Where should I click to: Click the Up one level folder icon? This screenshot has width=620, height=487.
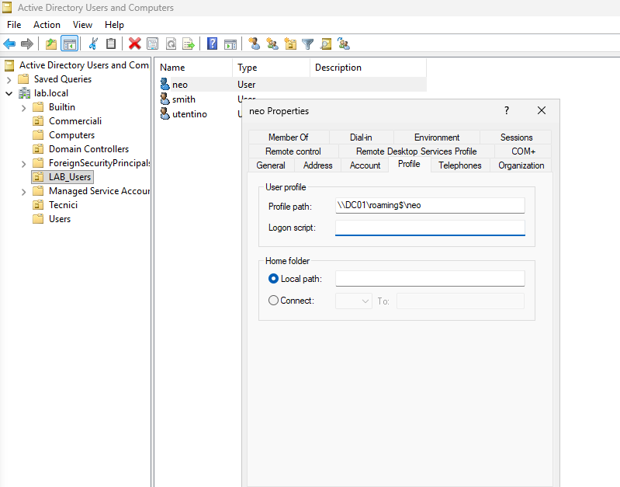[51, 44]
